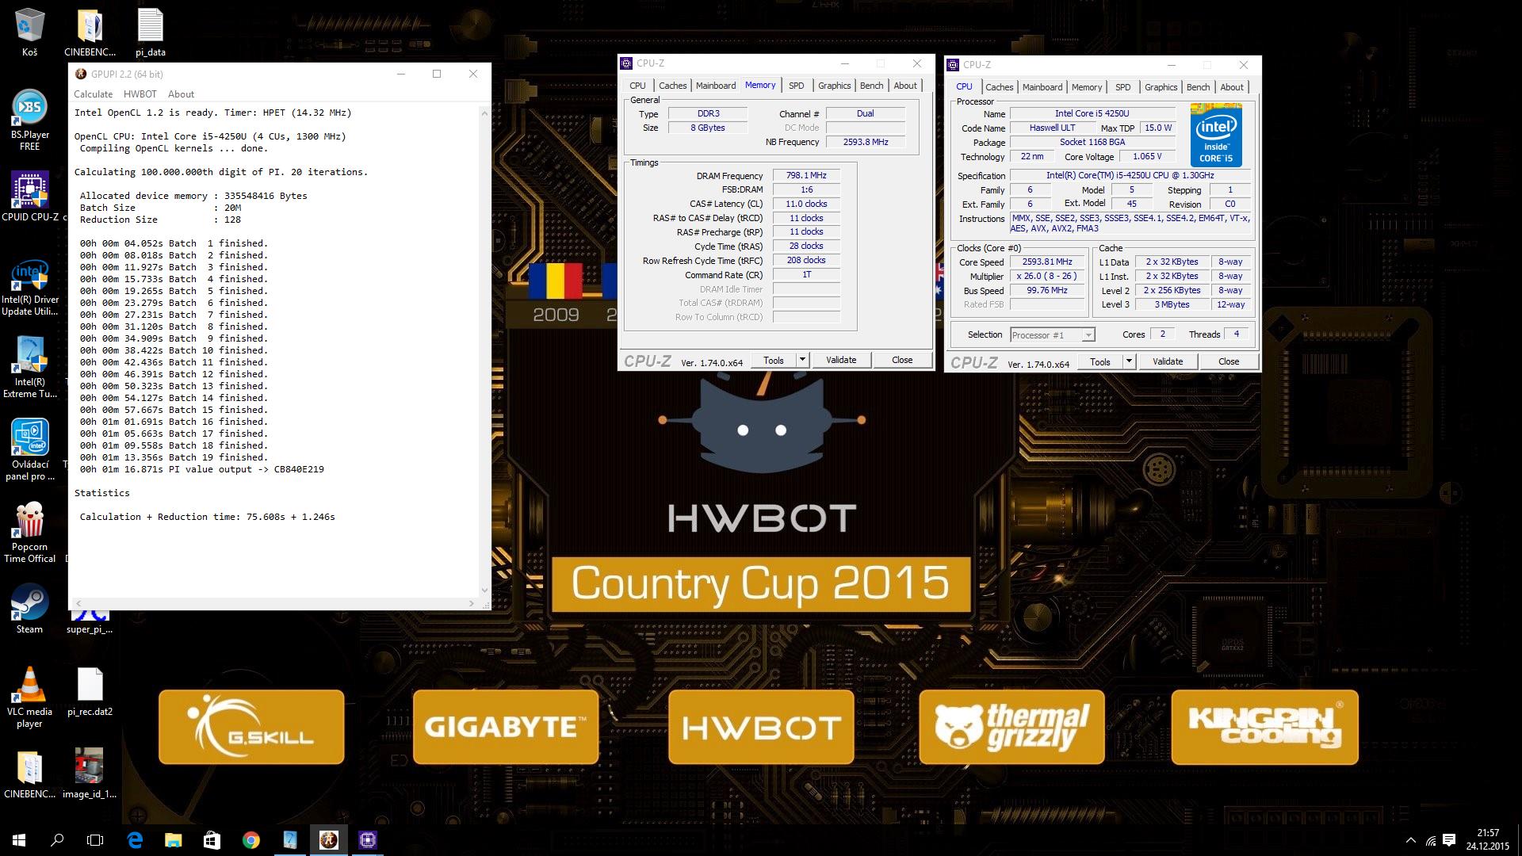
Task: Click Close button in CPU tab CPU-Z window
Action: pos(1229,361)
